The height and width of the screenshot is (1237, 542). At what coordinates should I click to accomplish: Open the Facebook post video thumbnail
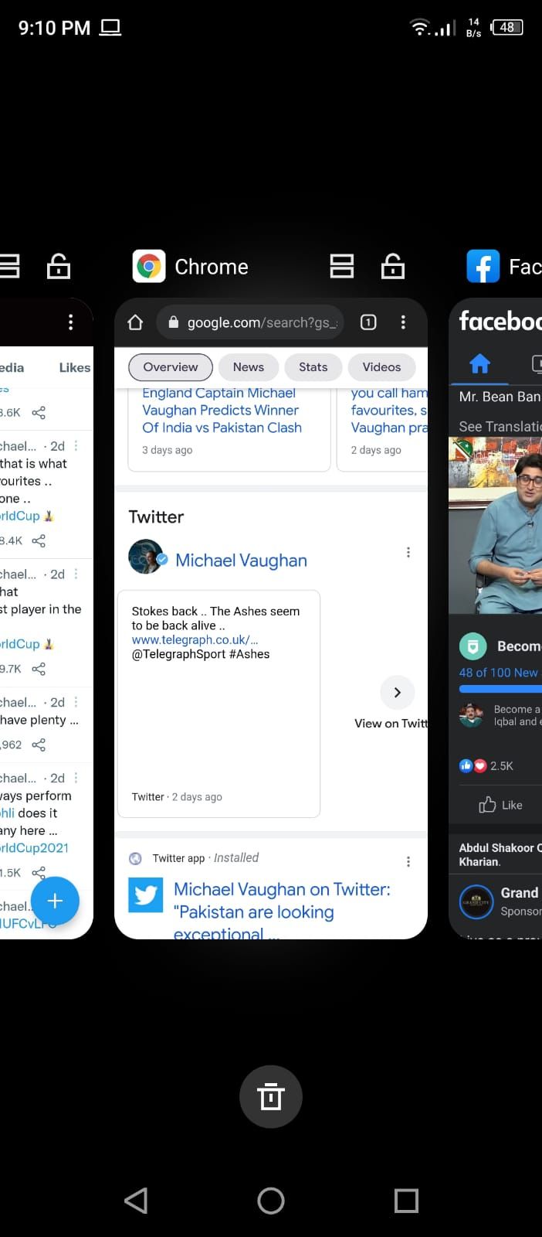pos(495,526)
